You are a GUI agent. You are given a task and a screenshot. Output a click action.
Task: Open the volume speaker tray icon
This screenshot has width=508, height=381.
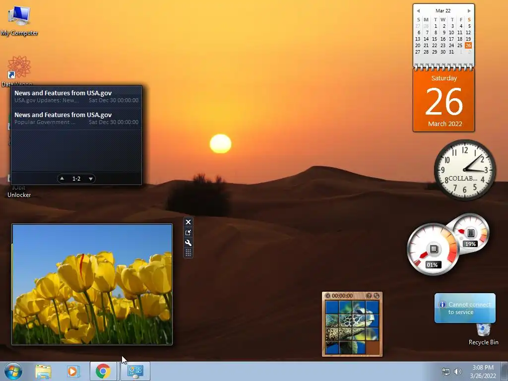(458, 372)
